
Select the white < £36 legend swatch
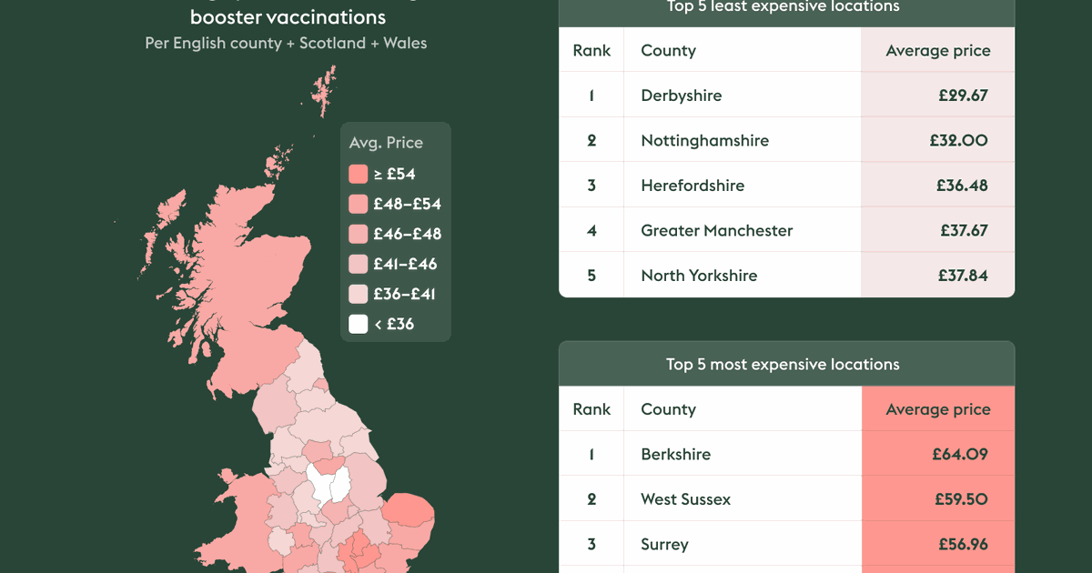coord(358,324)
